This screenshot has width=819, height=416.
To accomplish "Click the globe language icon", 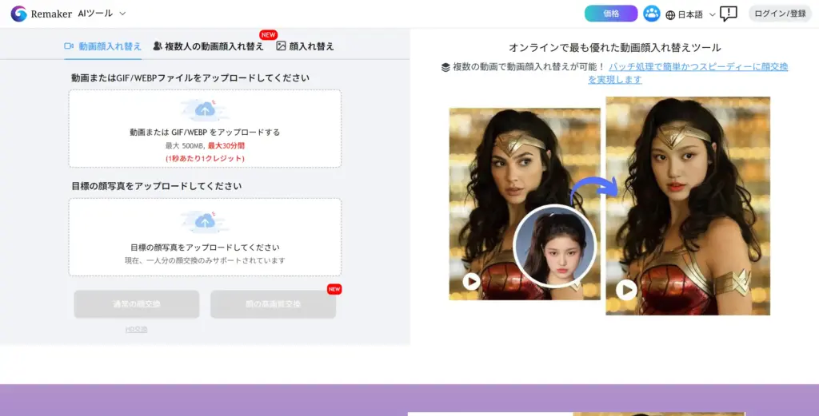I will click(670, 15).
